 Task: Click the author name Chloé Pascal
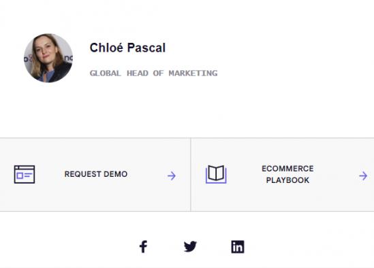click(127, 48)
